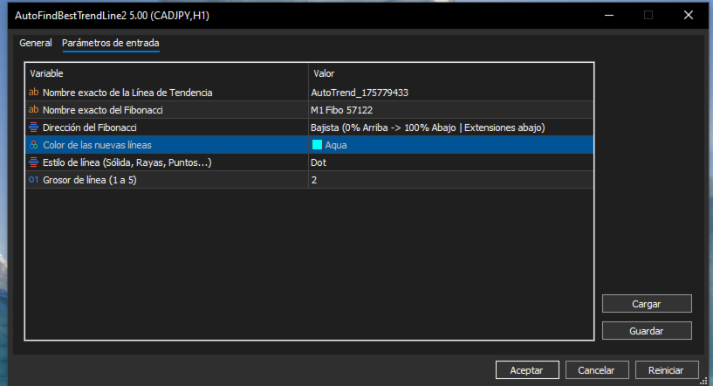Viewport: 713px width, 386px height.
Task: Click the resize grip icon in dialog corner
Action: point(703,382)
